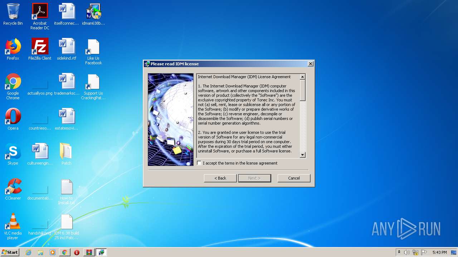The width and height of the screenshot is (458, 257).
Task: Select the IDM 6.38 build 25 file icon
Action: tap(67, 227)
